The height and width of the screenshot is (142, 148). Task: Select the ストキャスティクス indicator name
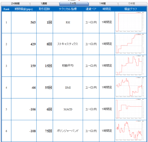[68, 44]
